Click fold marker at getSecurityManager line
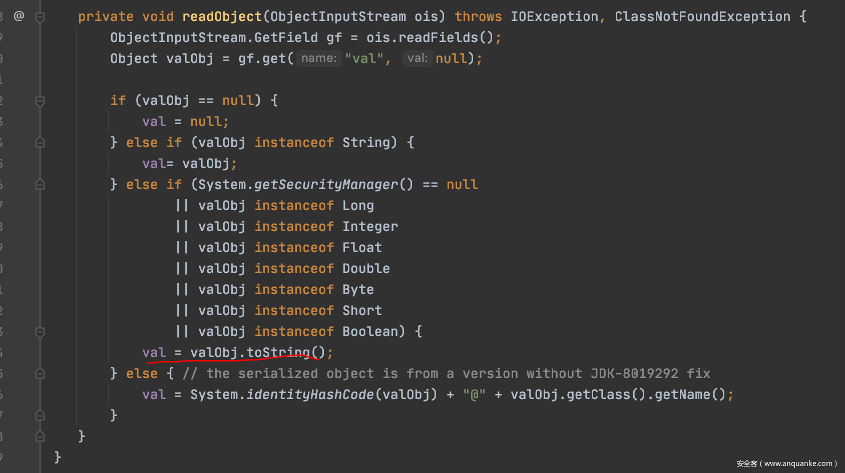Image resolution: width=845 pixels, height=473 pixels. (x=40, y=185)
